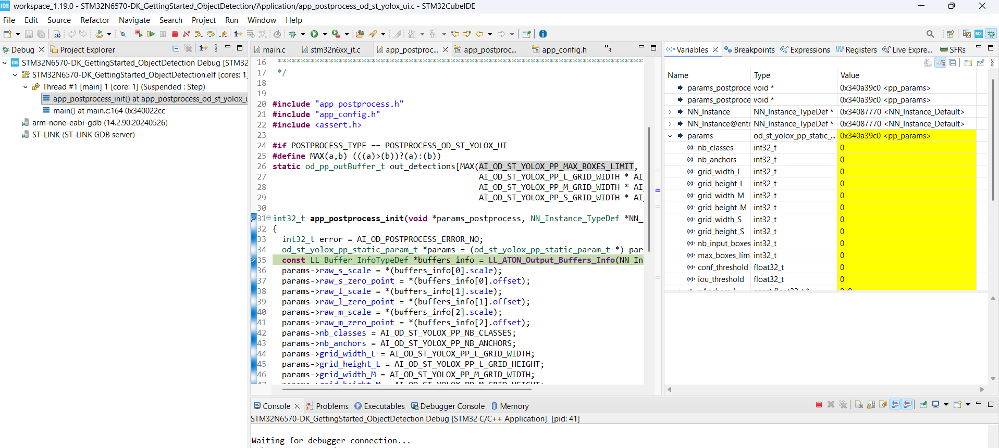The image size is (999, 448).
Task: Click the editor horizontal scrollbar
Action: 406,389
